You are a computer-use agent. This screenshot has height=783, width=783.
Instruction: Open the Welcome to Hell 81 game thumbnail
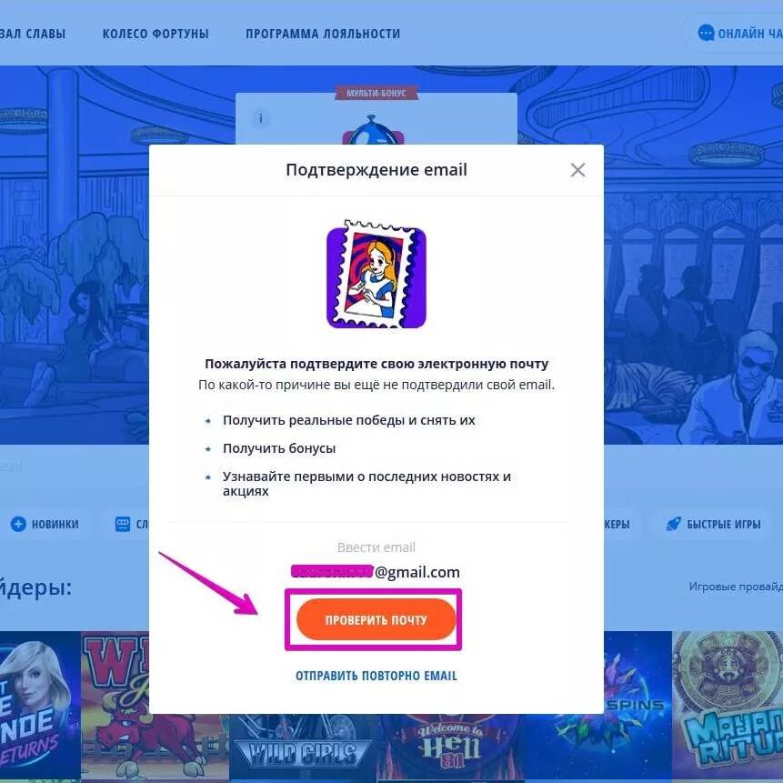point(451,748)
